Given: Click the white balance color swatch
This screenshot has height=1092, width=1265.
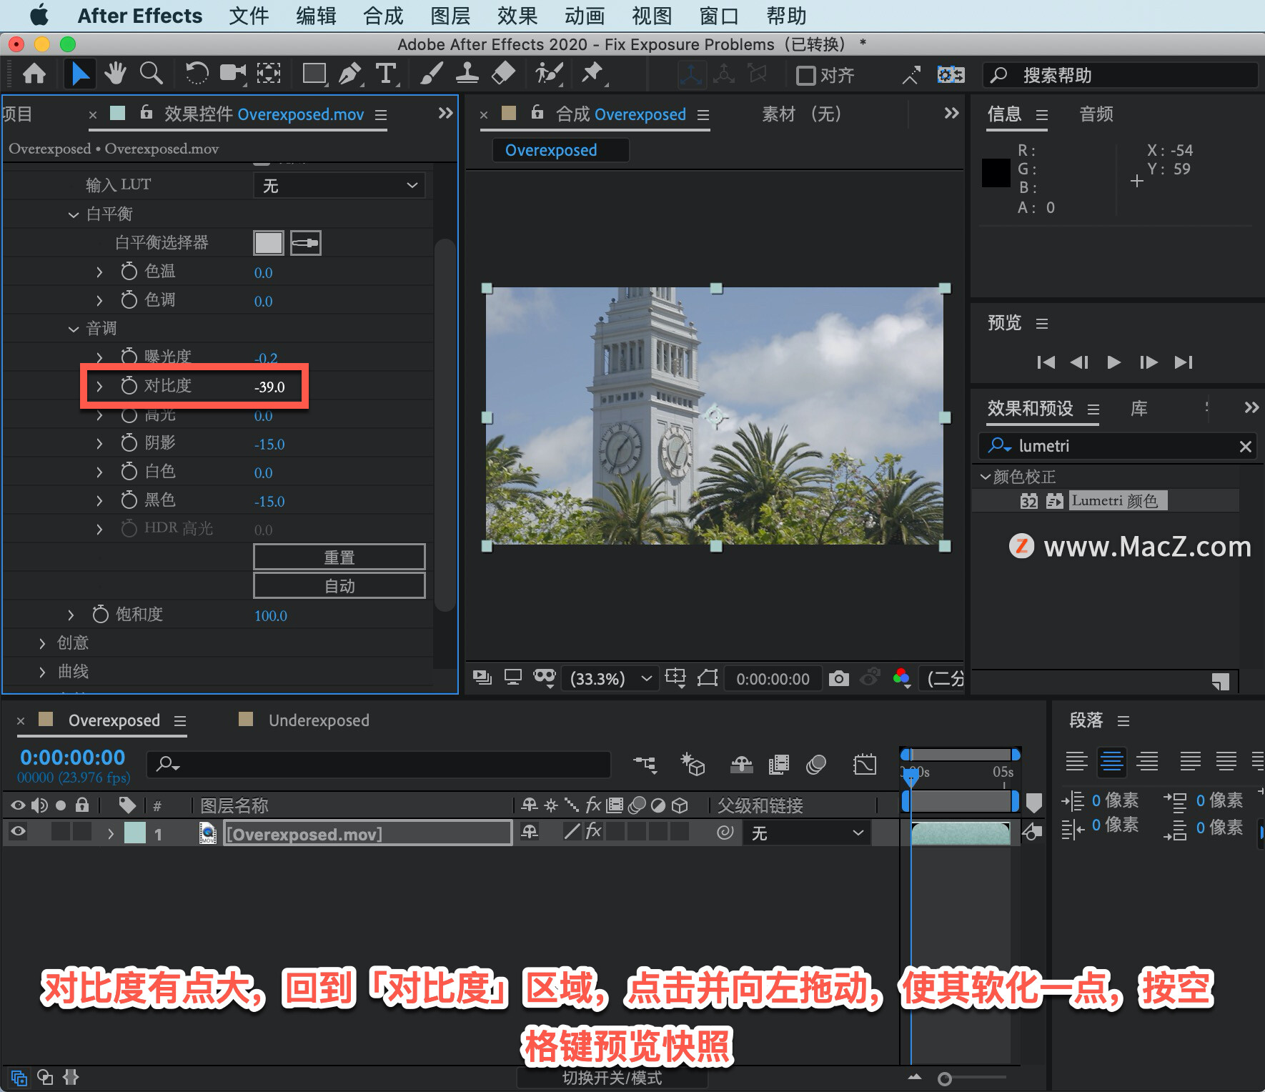Looking at the screenshot, I should tap(269, 243).
